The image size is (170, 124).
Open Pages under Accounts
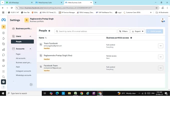coord(18,54)
